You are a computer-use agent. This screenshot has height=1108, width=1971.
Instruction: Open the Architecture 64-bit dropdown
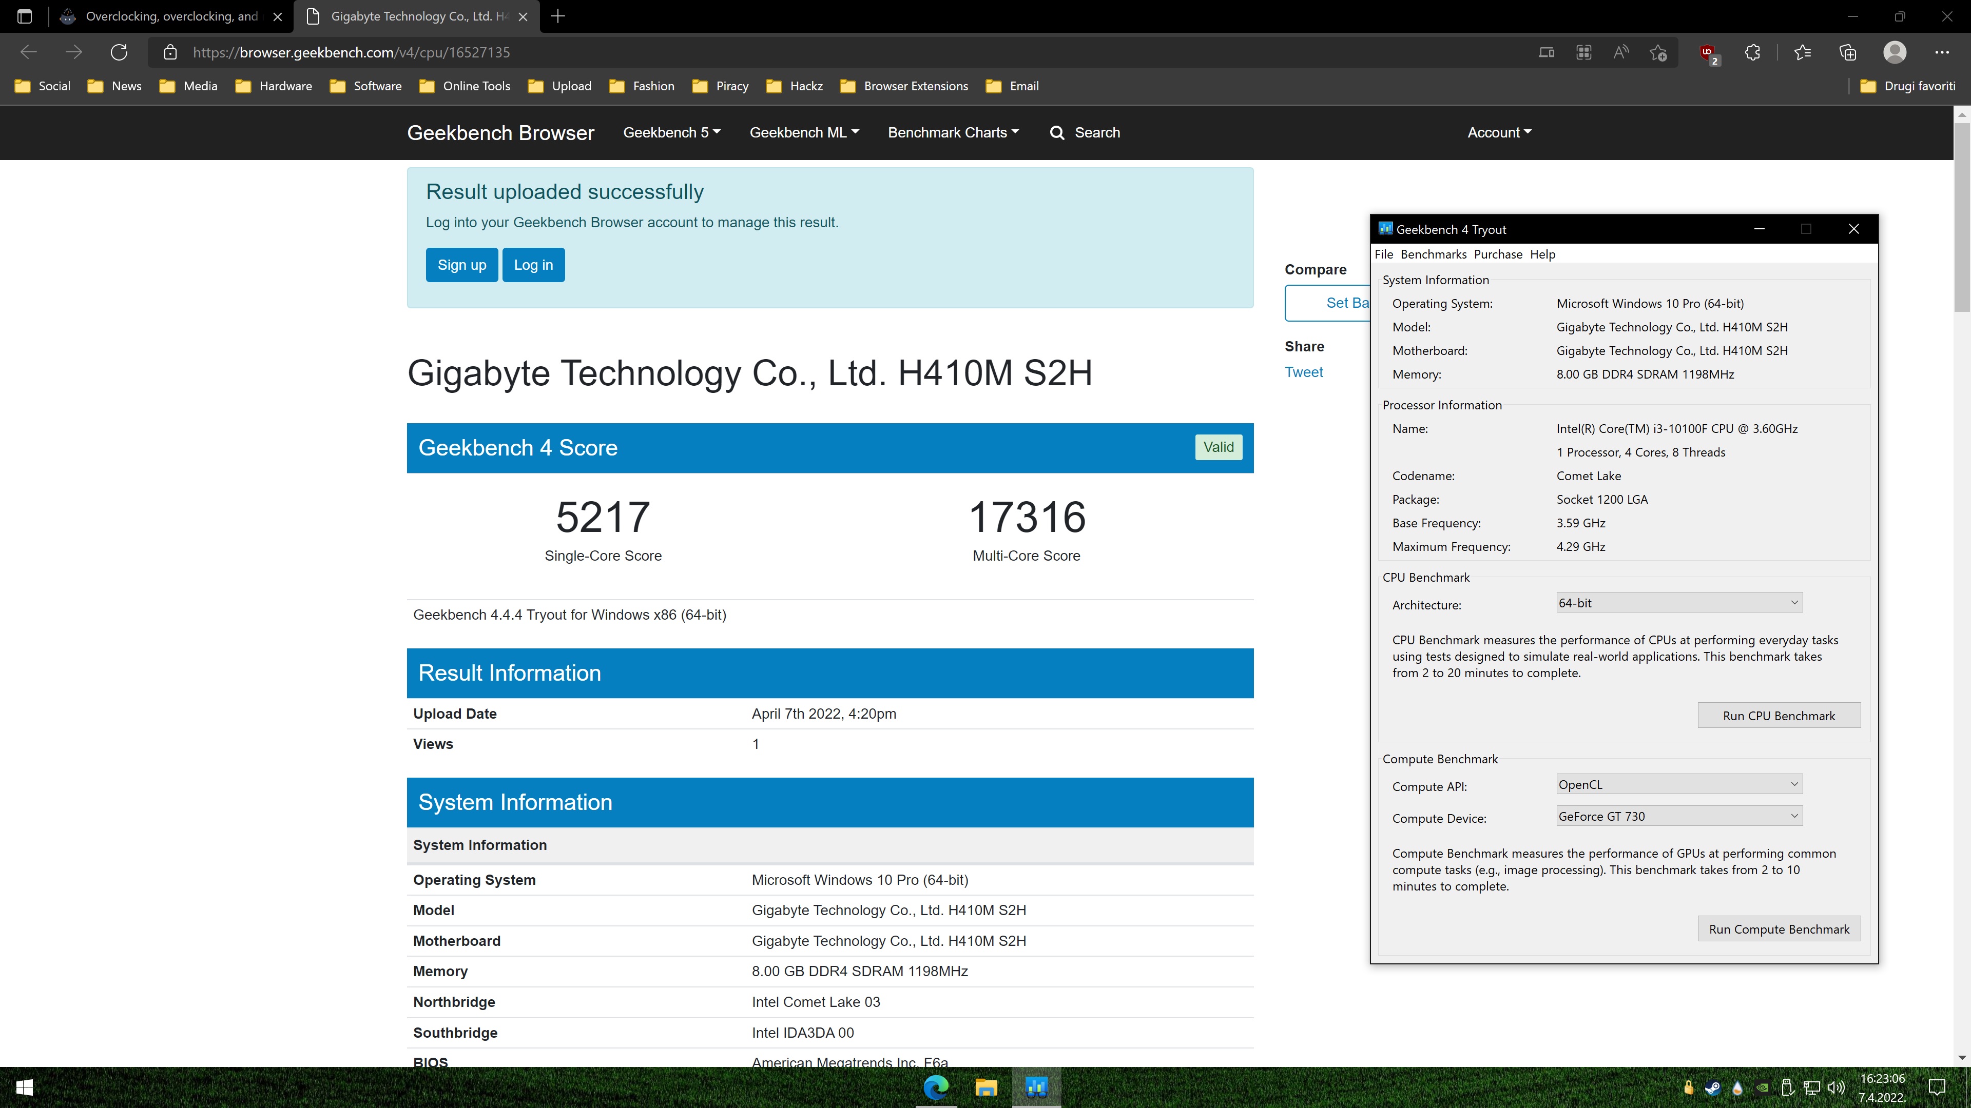(1679, 603)
